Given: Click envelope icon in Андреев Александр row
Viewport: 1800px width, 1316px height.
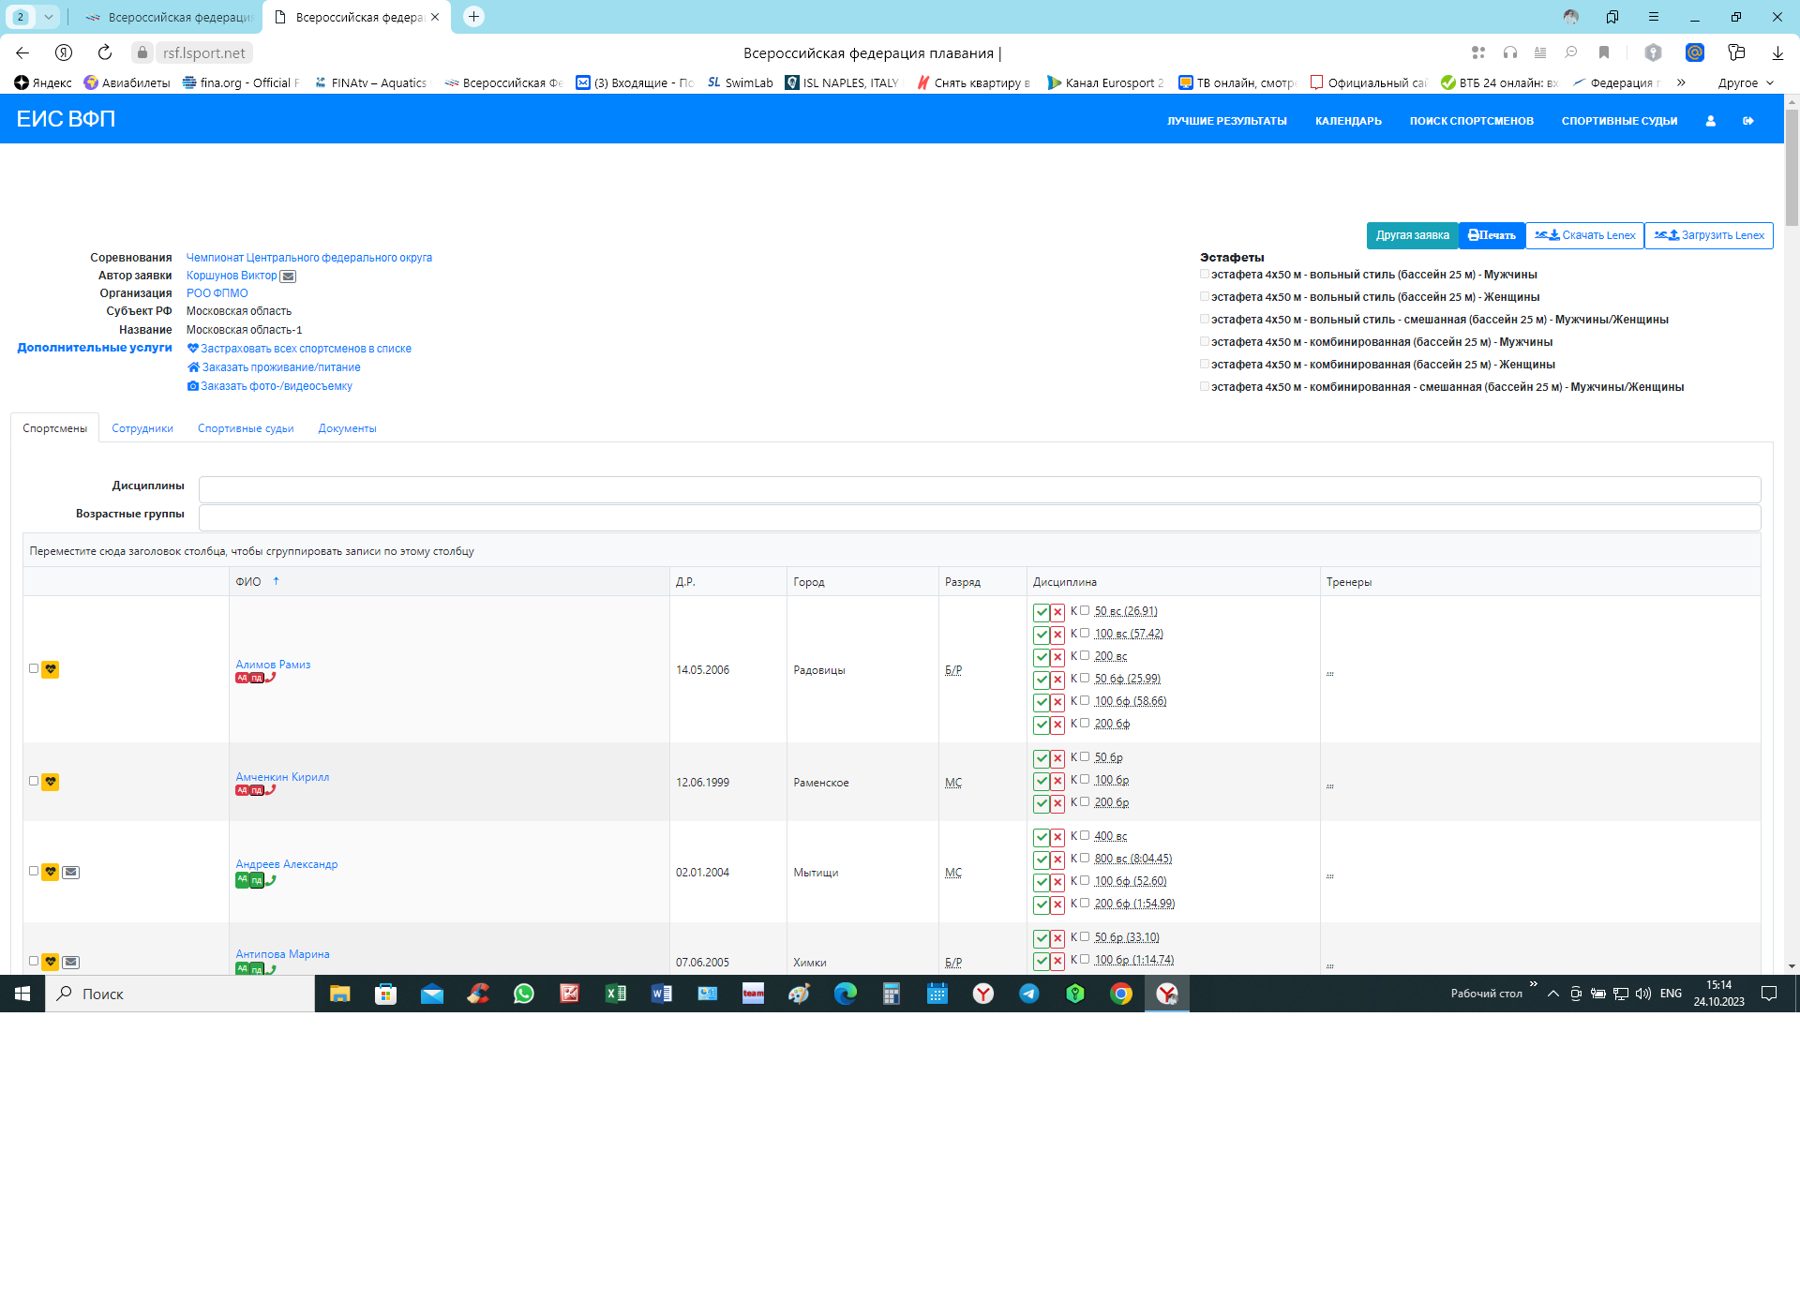Looking at the screenshot, I should tap(71, 872).
